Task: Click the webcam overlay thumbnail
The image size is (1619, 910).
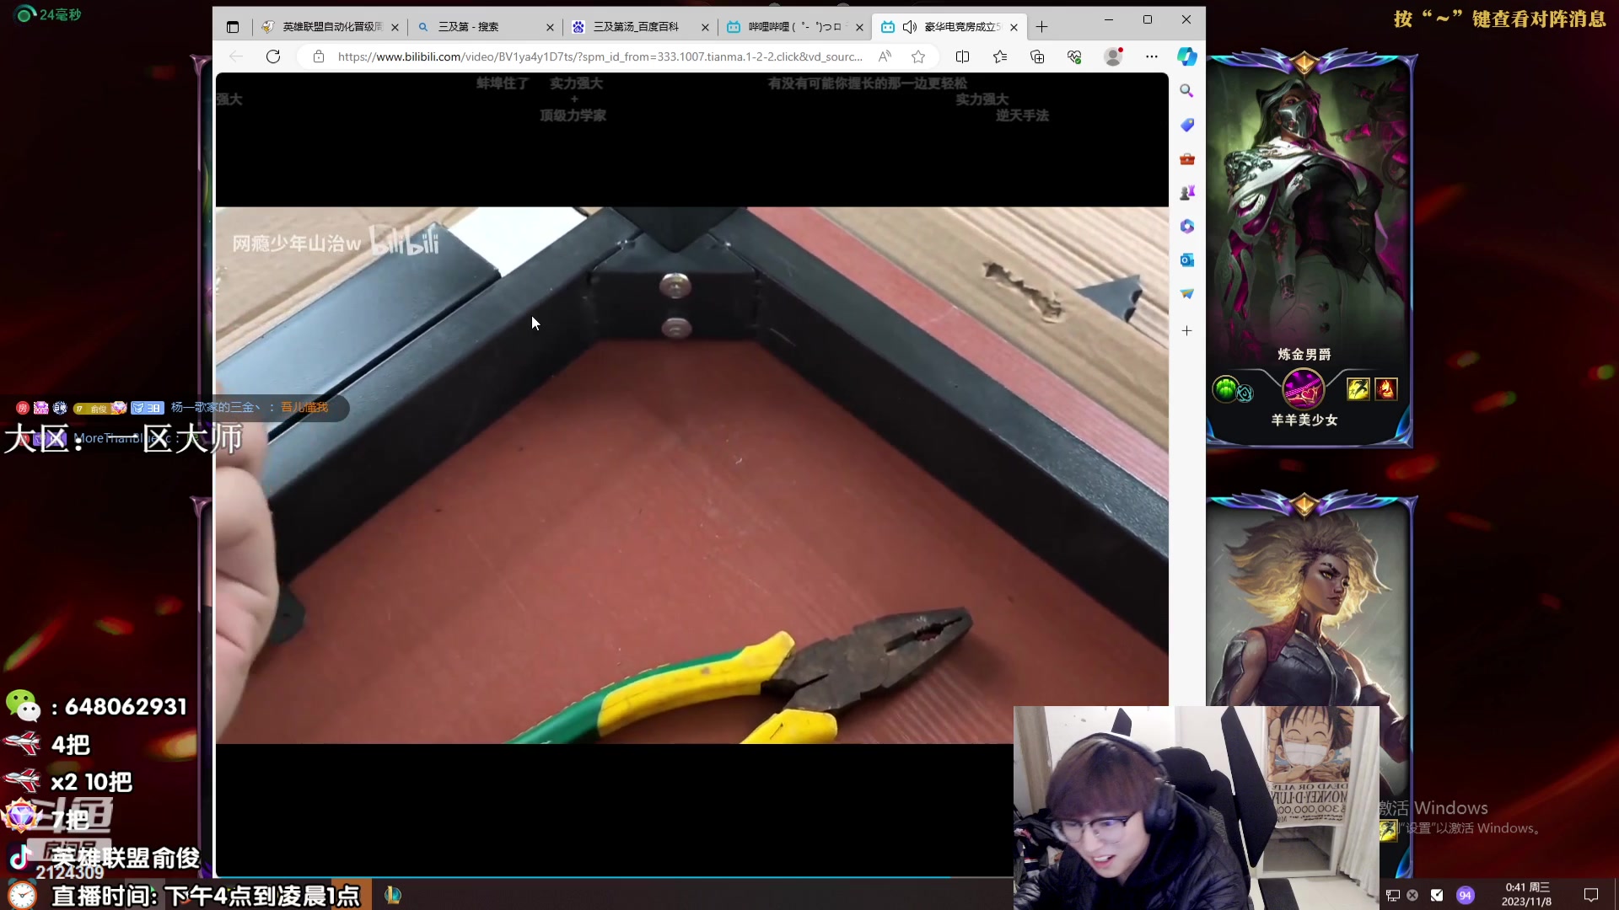Action: click(1196, 807)
